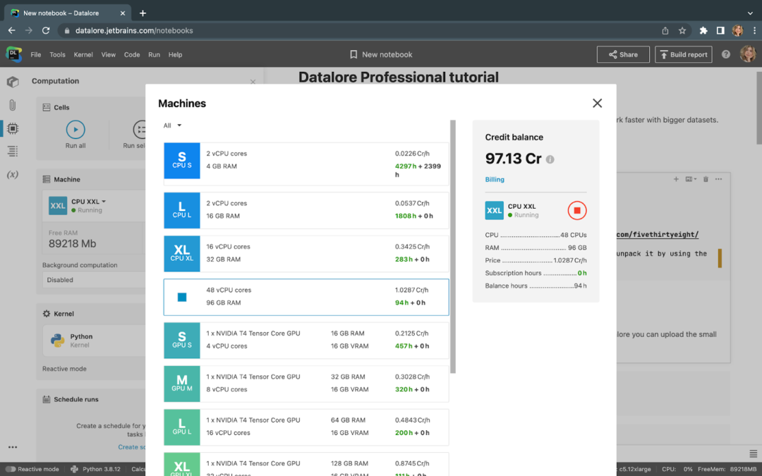
Task: Open the Tools menu
Action: (x=57, y=54)
